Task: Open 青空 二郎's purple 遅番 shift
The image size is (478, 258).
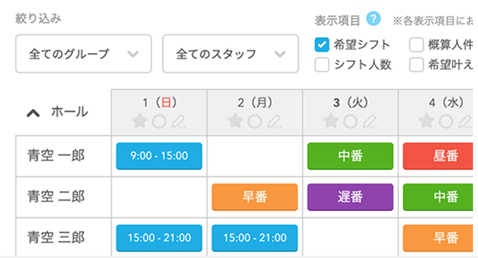Action: tap(350, 197)
